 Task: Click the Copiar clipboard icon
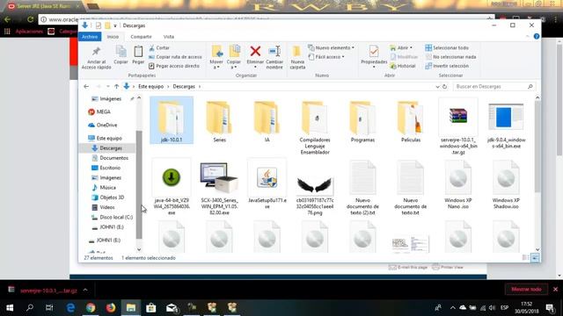tap(121, 54)
